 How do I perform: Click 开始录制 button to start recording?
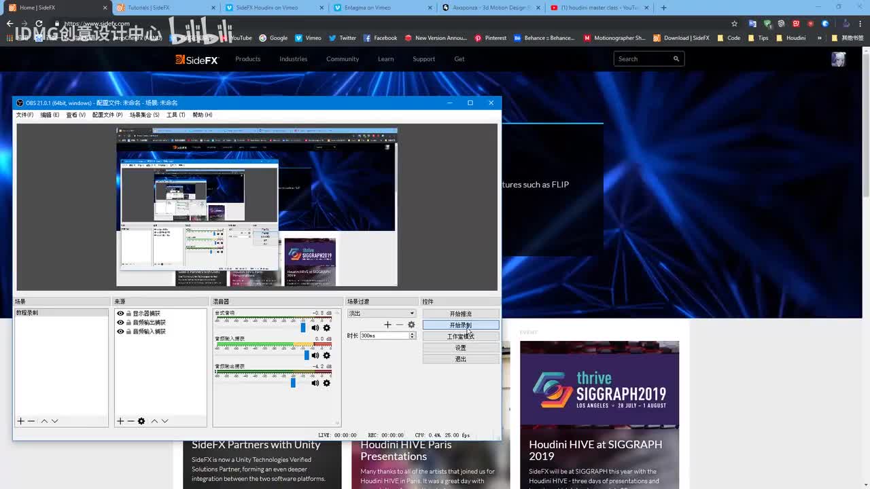pos(461,325)
